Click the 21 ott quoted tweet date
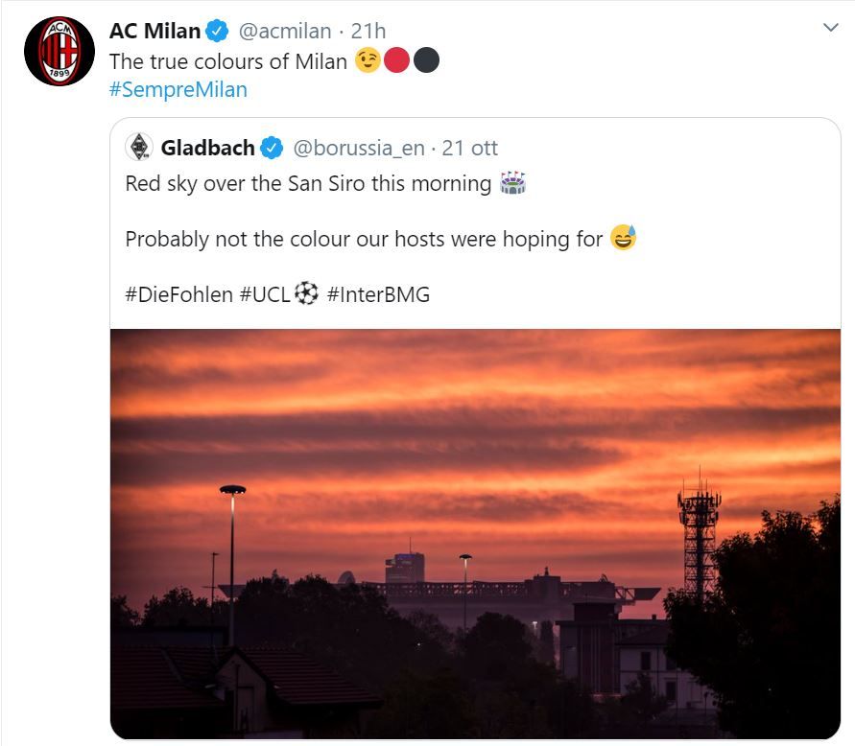 coord(470,148)
